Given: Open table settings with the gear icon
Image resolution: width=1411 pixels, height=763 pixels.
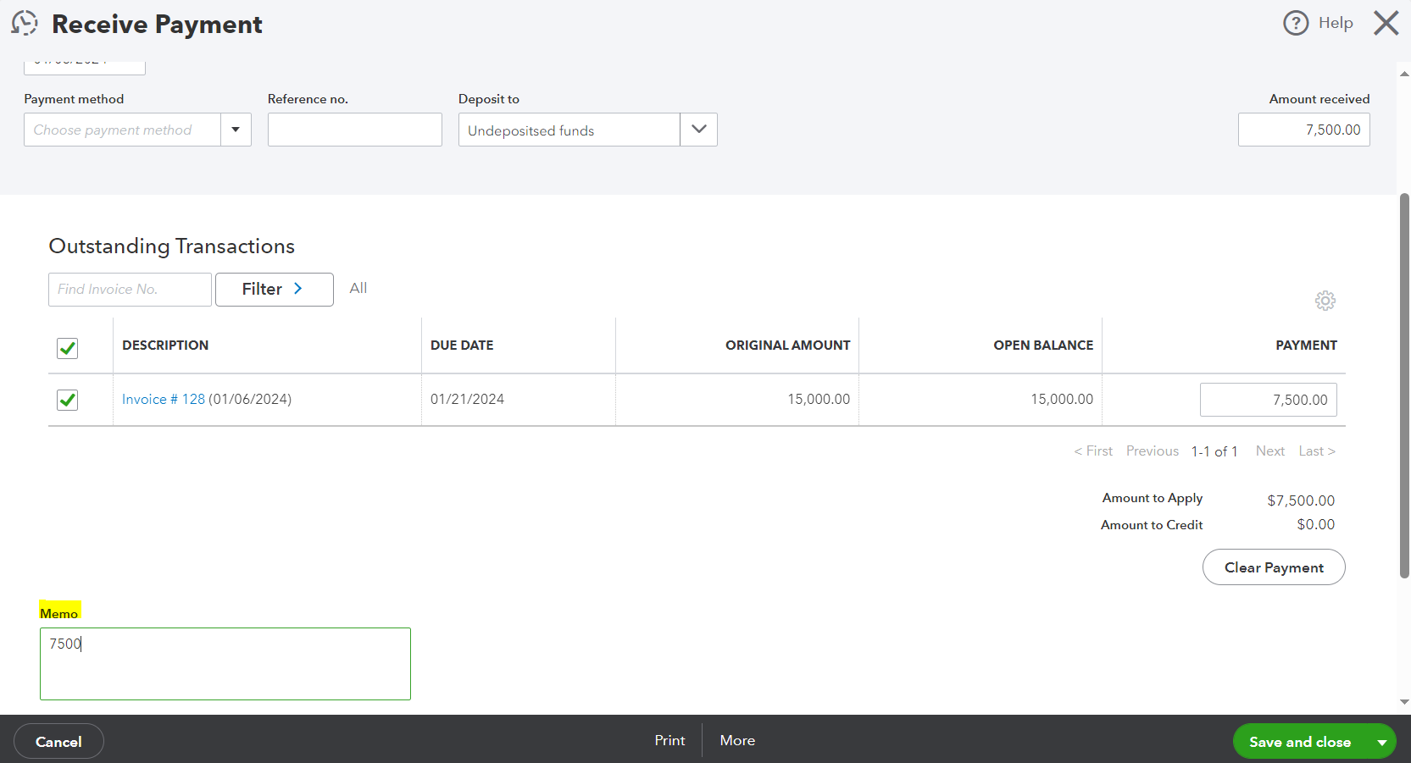Looking at the screenshot, I should [1325, 301].
